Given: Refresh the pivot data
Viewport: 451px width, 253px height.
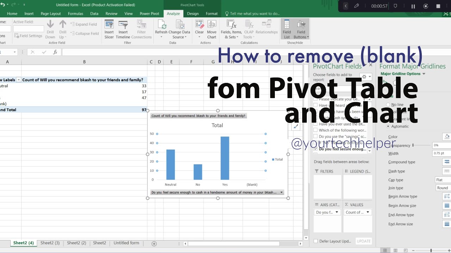Looking at the screenshot, I should tap(161, 30).
